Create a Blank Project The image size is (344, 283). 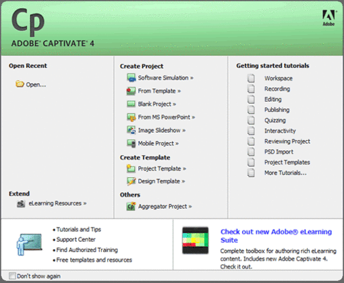157,104
